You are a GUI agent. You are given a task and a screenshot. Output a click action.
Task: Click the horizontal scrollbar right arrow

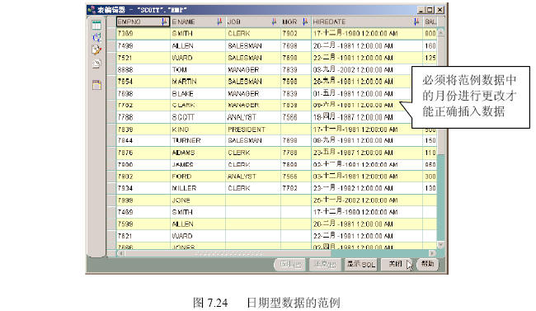433,253
